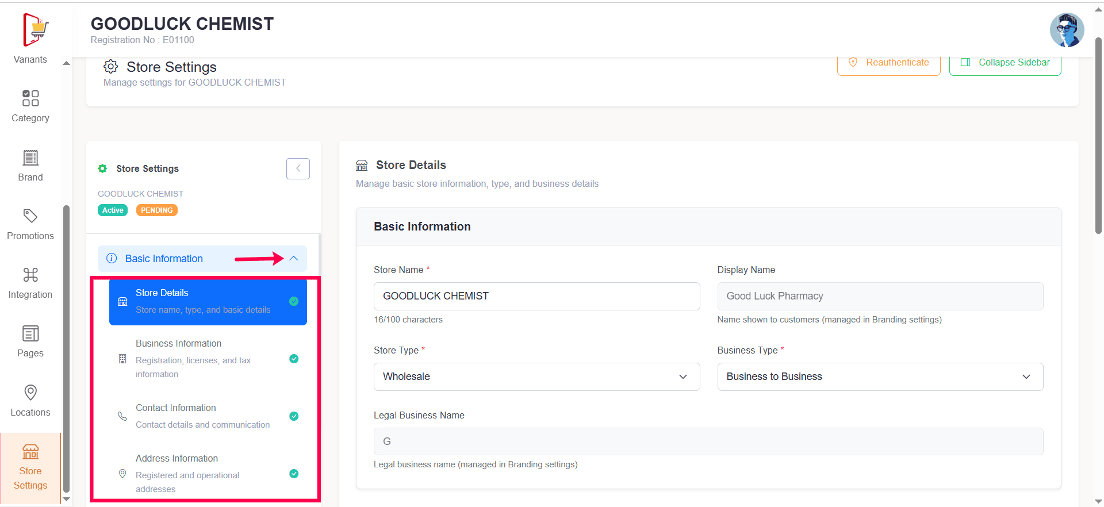Open the Pages sidebar icon
The width and height of the screenshot is (1104, 507).
coord(30,333)
